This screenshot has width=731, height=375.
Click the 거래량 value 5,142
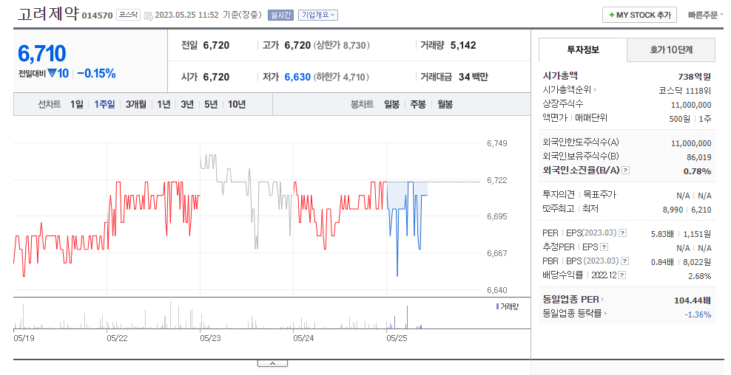pyautogui.click(x=463, y=45)
